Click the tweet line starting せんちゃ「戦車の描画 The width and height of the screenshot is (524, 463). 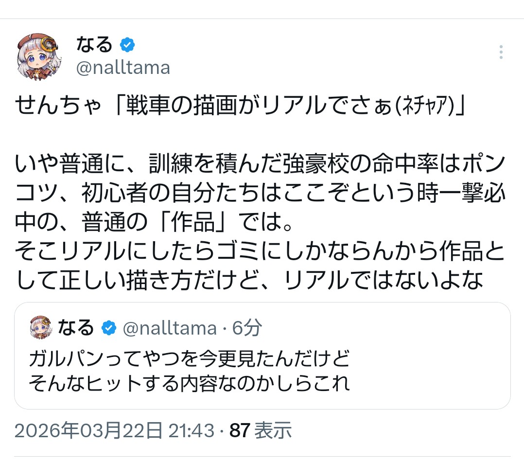(x=241, y=105)
